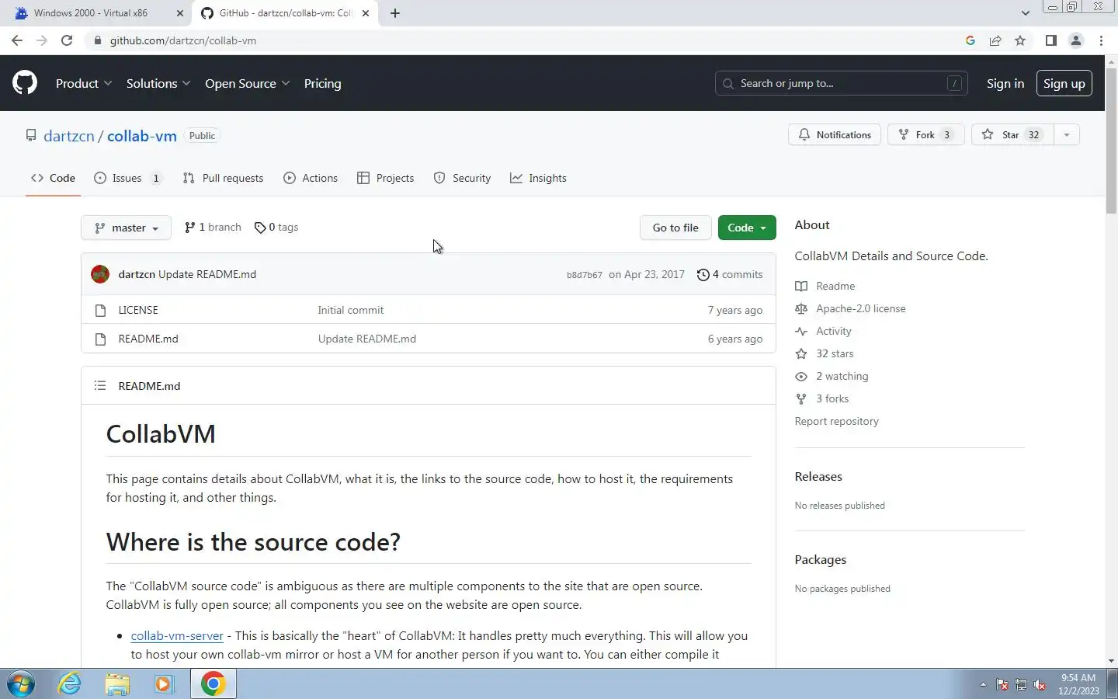Click the browser address bar URL
Image resolution: width=1118 pixels, height=699 pixels.
tap(183, 40)
